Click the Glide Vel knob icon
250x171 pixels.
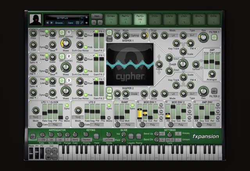123,134
